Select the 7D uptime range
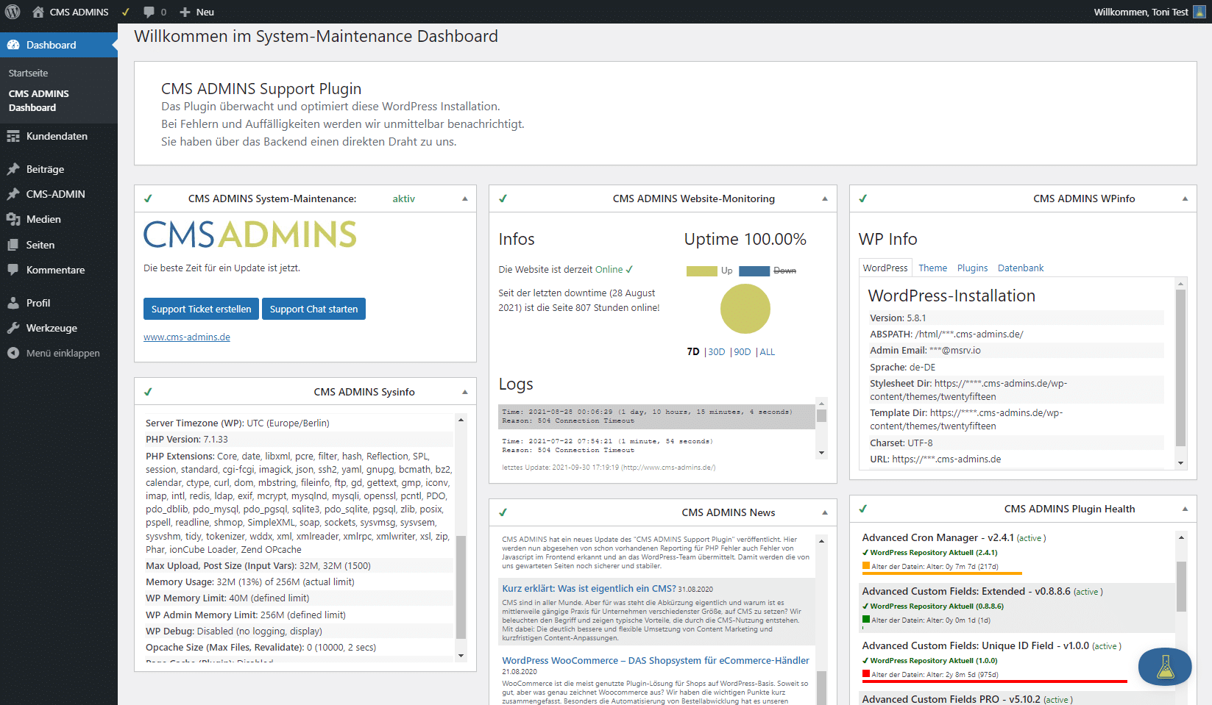This screenshot has width=1212, height=705. click(693, 351)
